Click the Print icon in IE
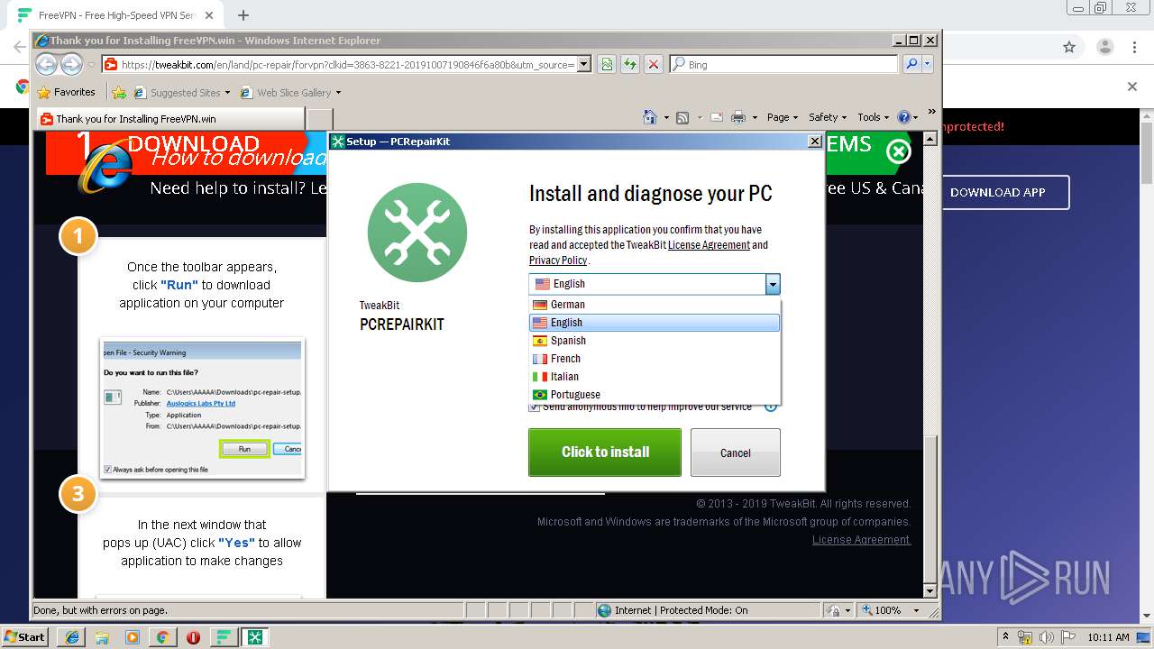Image resolution: width=1154 pixels, height=649 pixels. pyautogui.click(x=738, y=117)
